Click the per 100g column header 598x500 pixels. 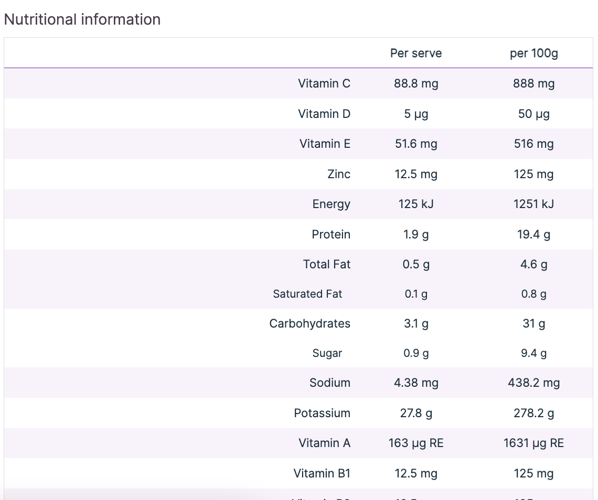533,53
